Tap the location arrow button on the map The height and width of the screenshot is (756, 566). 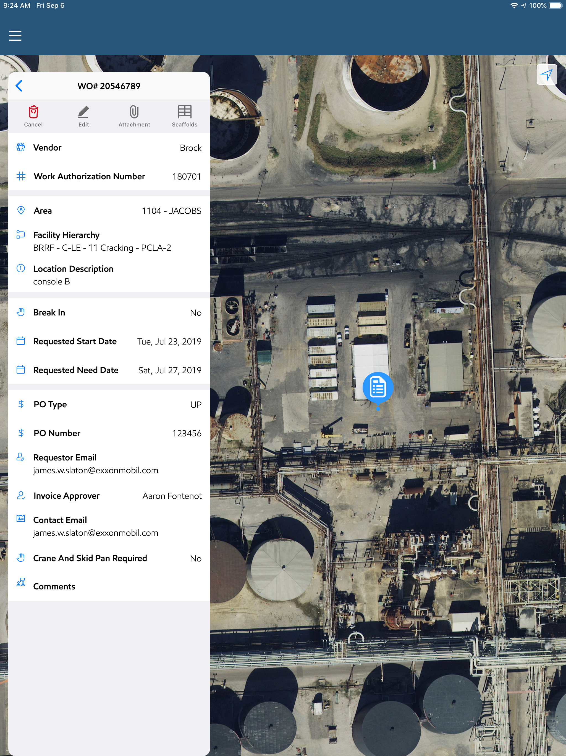[x=547, y=74]
